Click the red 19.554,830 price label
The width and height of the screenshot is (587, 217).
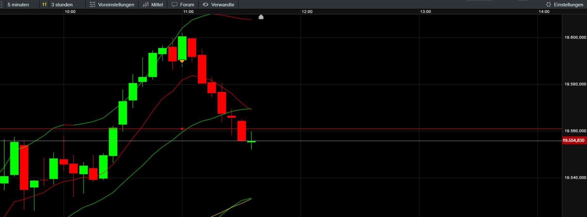(x=574, y=140)
